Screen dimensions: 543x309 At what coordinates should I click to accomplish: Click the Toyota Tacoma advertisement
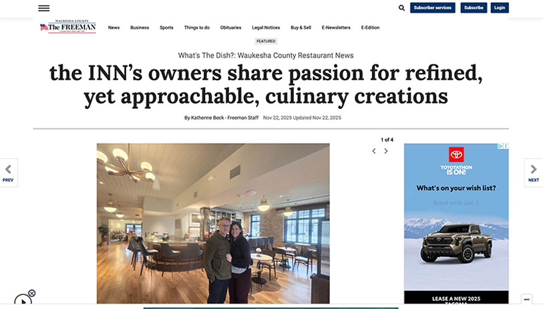coord(456,223)
